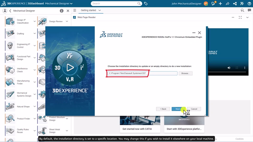The image size is (253, 142).
Task: Click the search people icon near tabs
Action: tap(242, 10)
